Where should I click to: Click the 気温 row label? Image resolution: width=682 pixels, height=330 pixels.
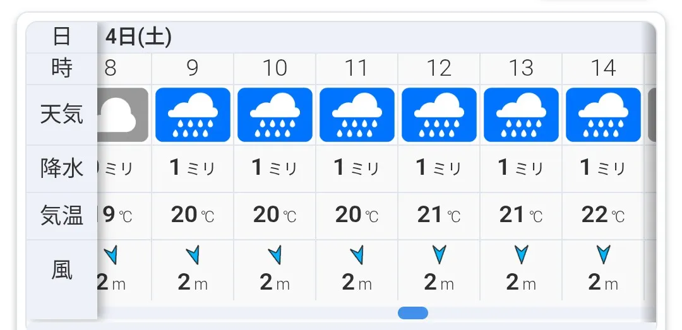click(61, 216)
